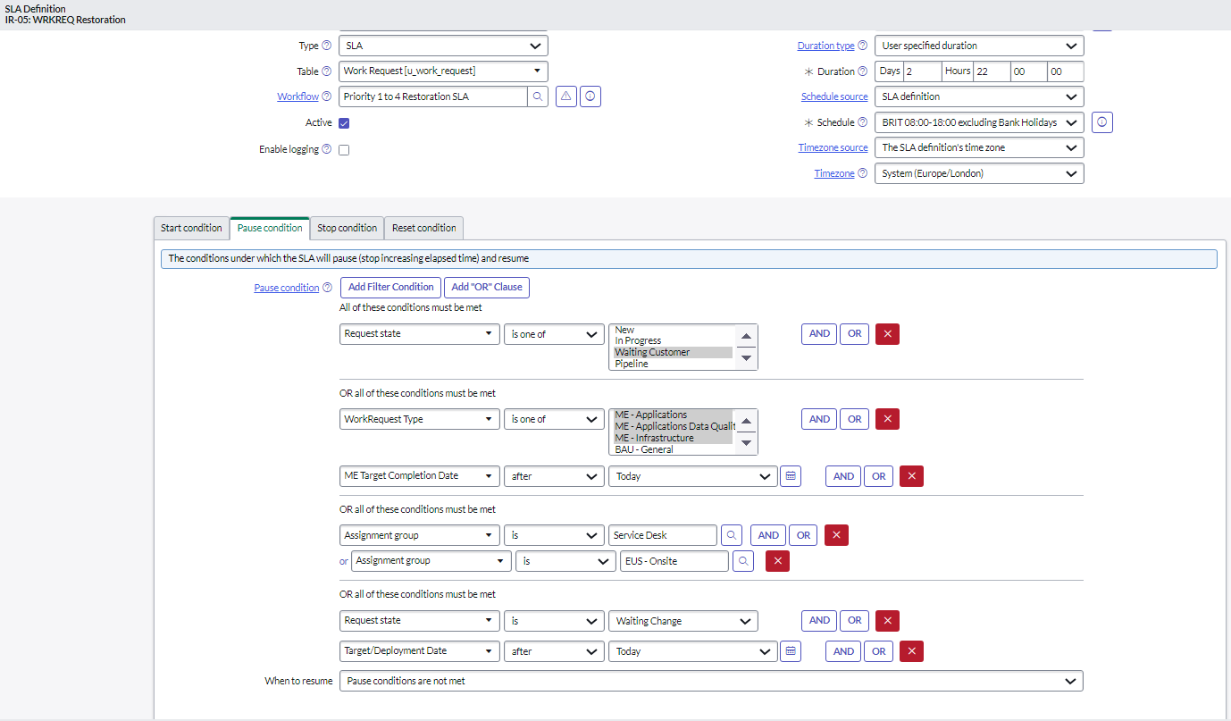Open the Duration type dropdown

pyautogui.click(x=978, y=45)
